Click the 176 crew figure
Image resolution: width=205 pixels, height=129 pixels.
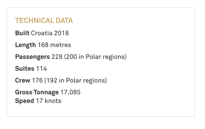(37, 80)
